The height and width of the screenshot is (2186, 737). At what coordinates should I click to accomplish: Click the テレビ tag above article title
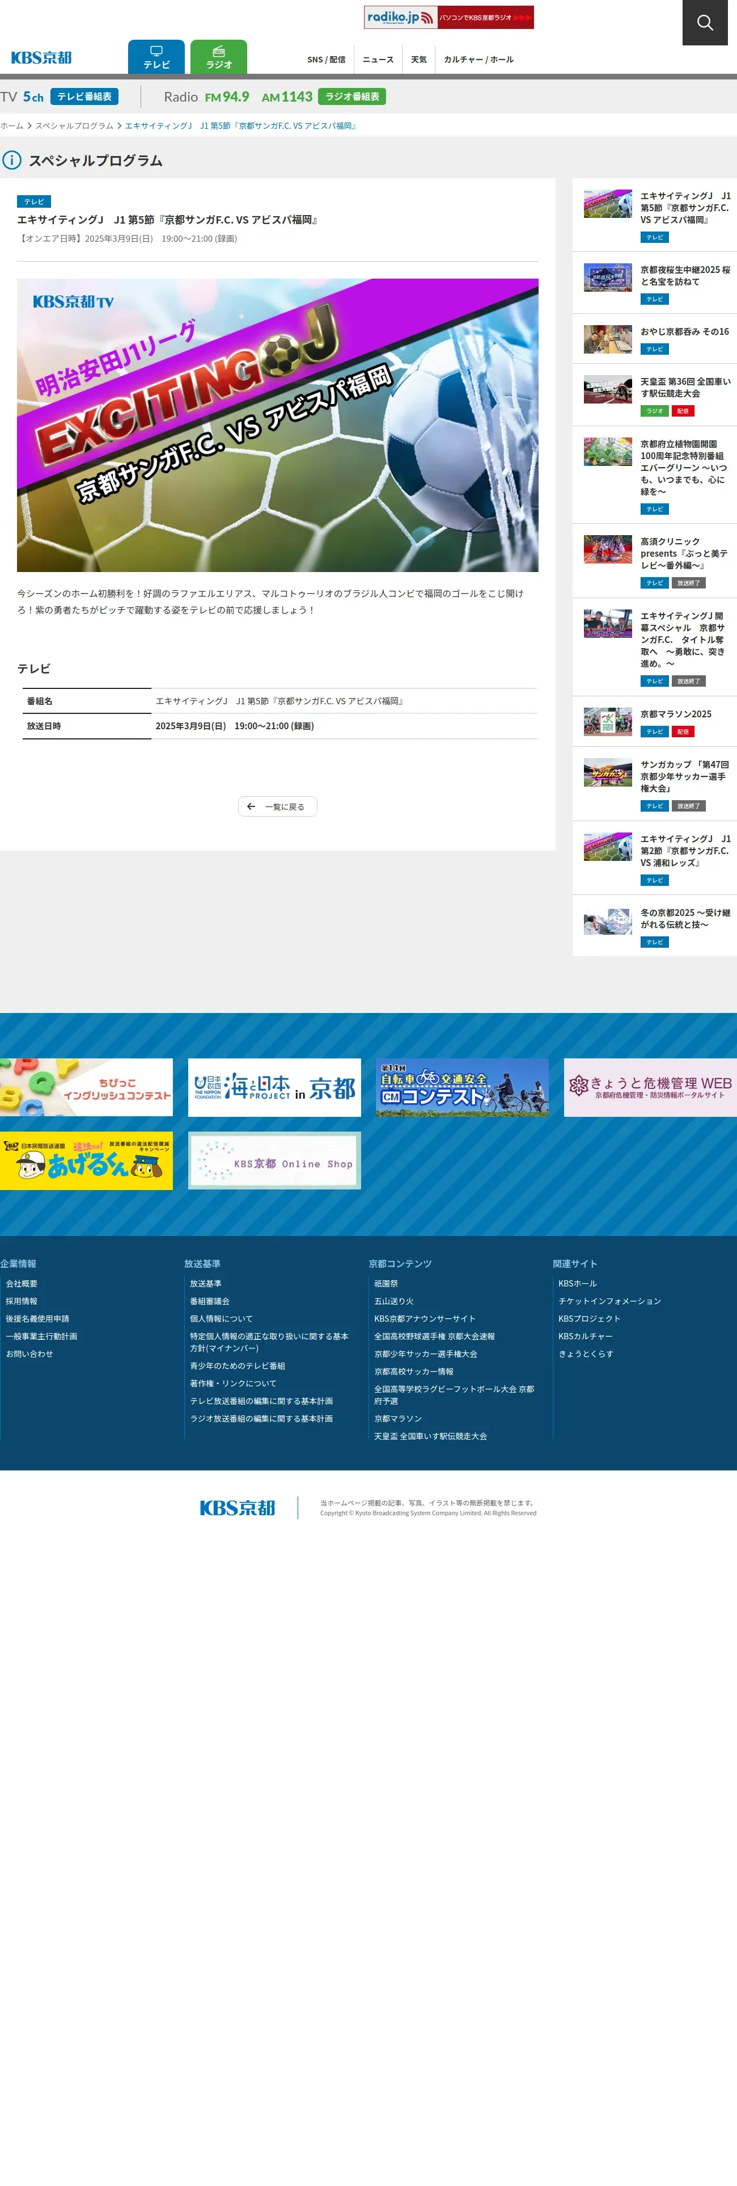(34, 202)
